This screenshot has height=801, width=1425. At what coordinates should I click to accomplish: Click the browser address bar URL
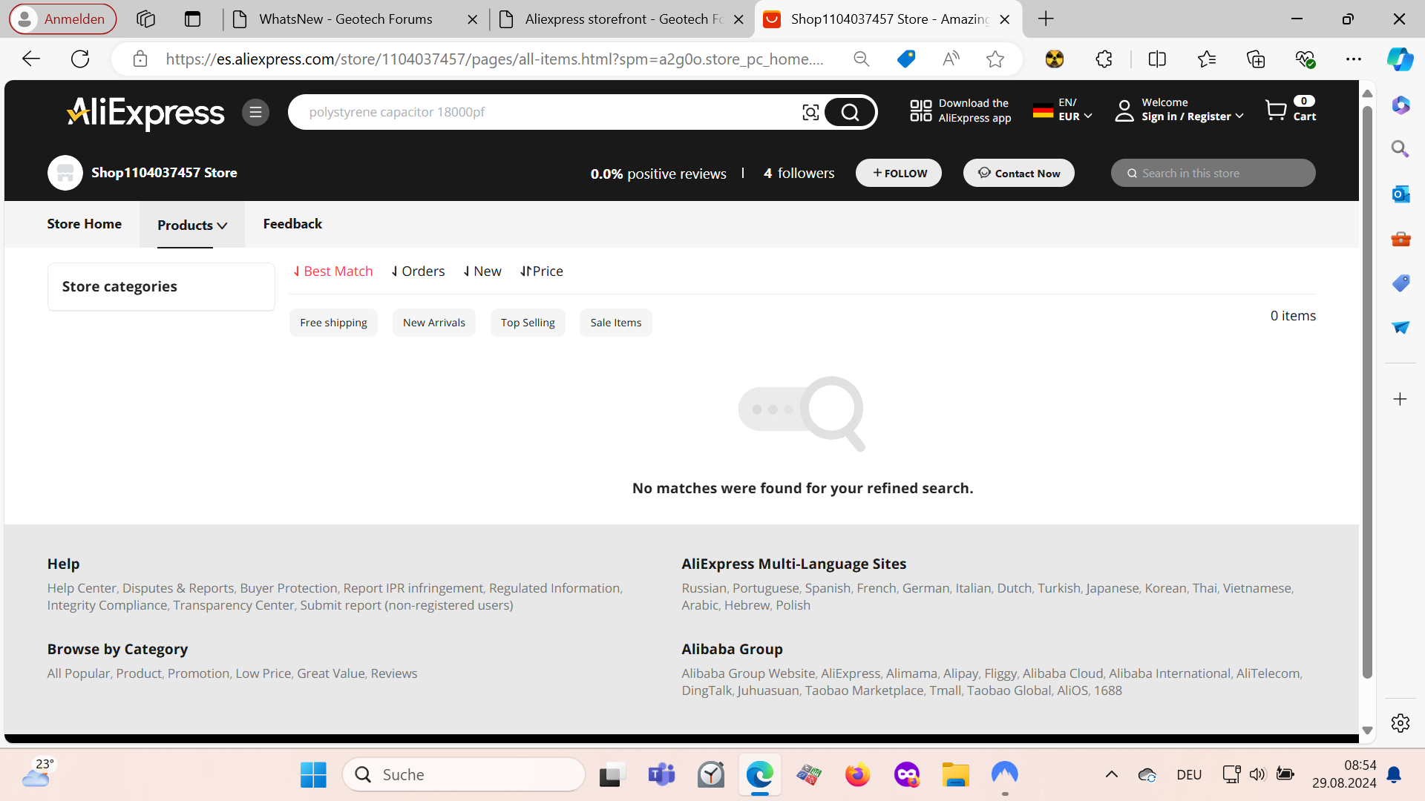(495, 59)
